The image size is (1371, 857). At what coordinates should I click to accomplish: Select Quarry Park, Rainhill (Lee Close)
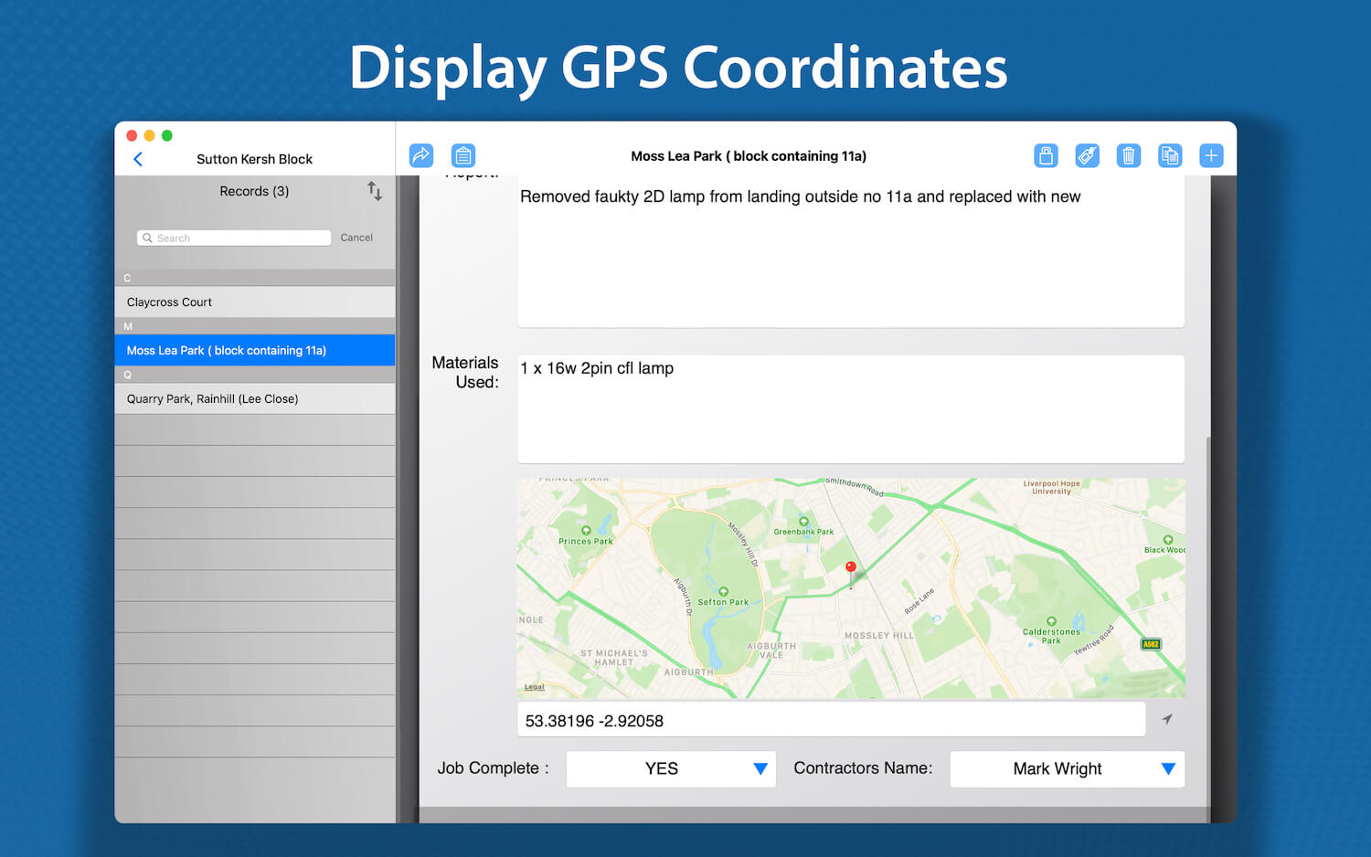(254, 398)
